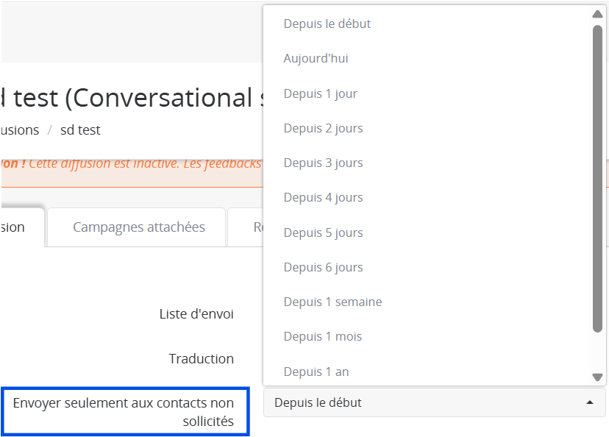Click the dropdown caret arrow icon

pos(590,402)
